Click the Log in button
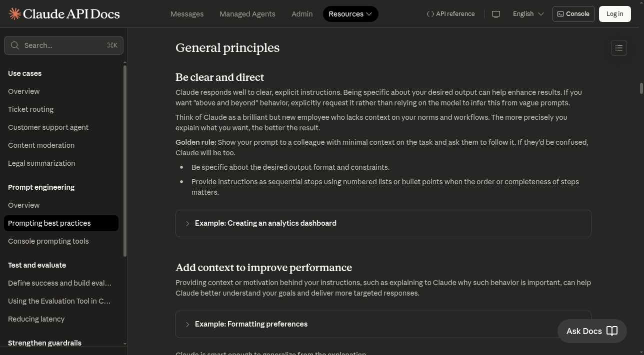 tap(614, 14)
